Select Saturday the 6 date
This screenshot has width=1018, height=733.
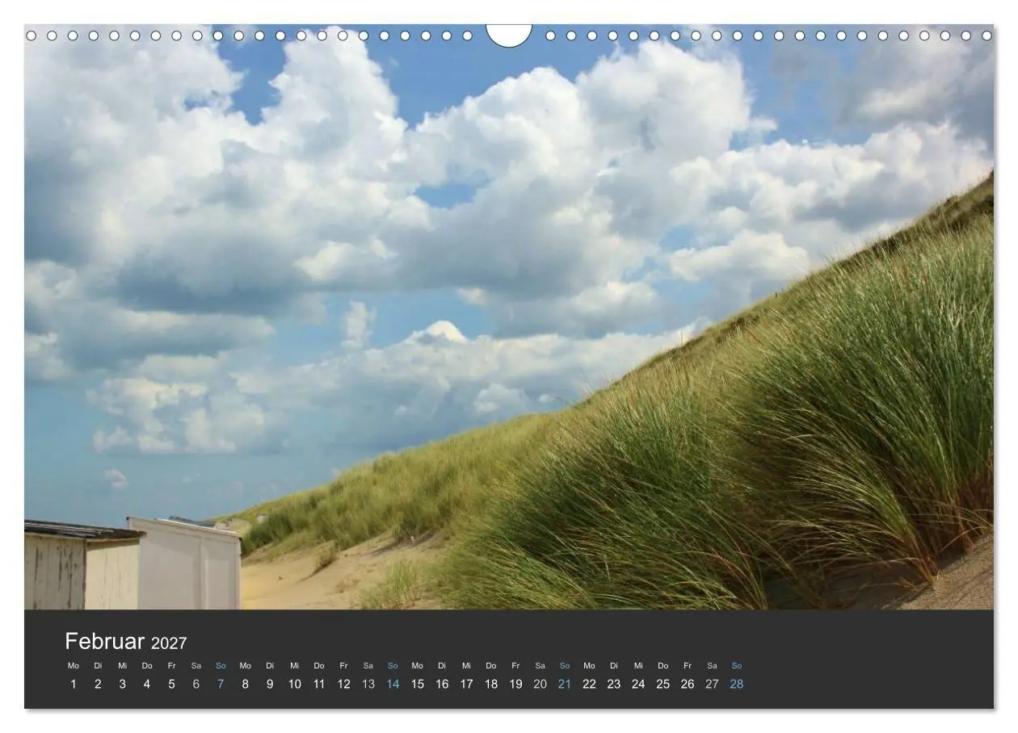[x=196, y=684]
